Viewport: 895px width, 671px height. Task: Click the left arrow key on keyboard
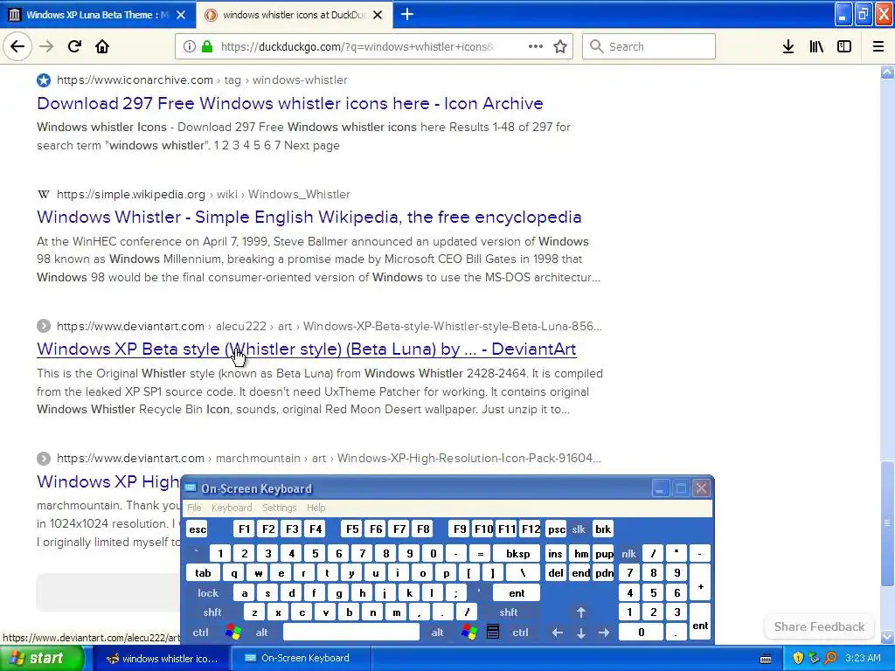557,633
